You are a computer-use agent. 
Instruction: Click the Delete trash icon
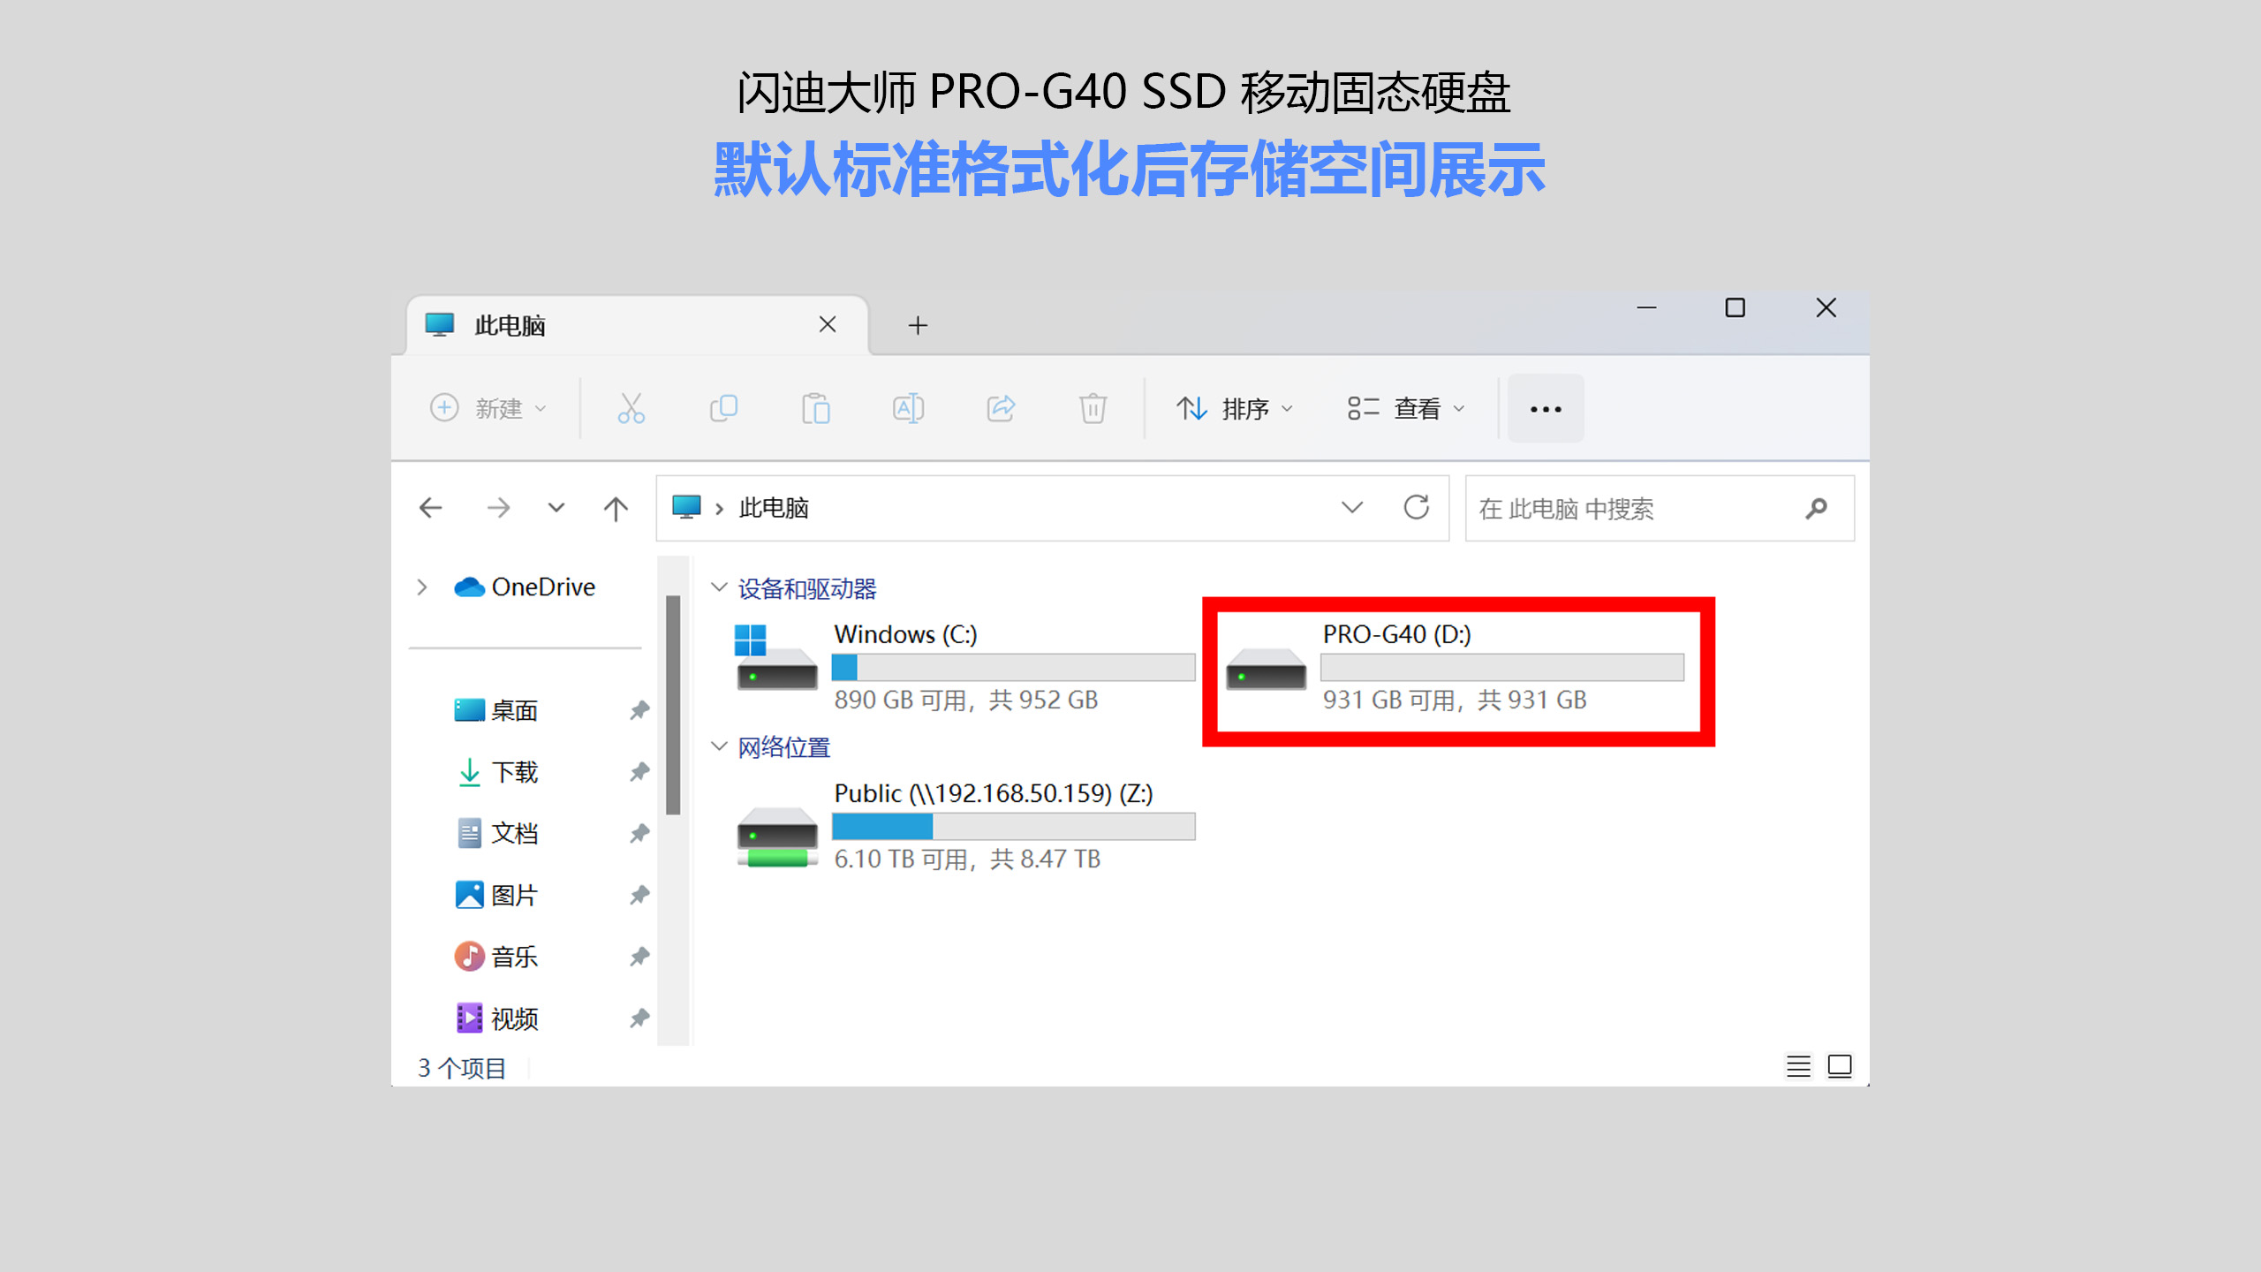1093,408
